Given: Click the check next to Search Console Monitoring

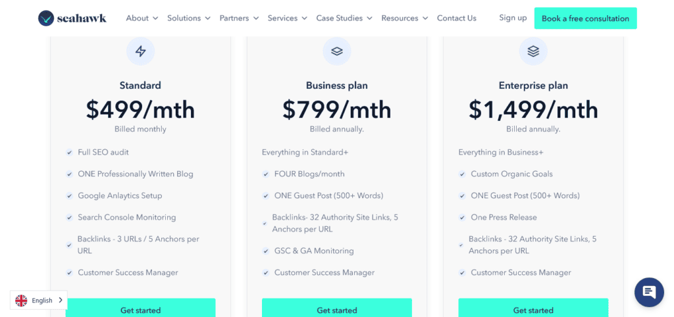Looking at the screenshot, I should 69,218.
